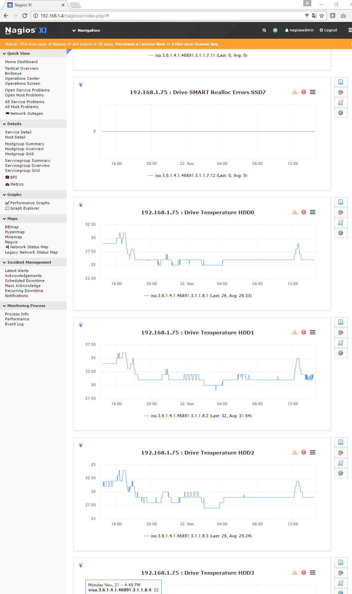Screen dimensions: 352x594
Task: Click Enter your license key link
Action: (x=195, y=44)
